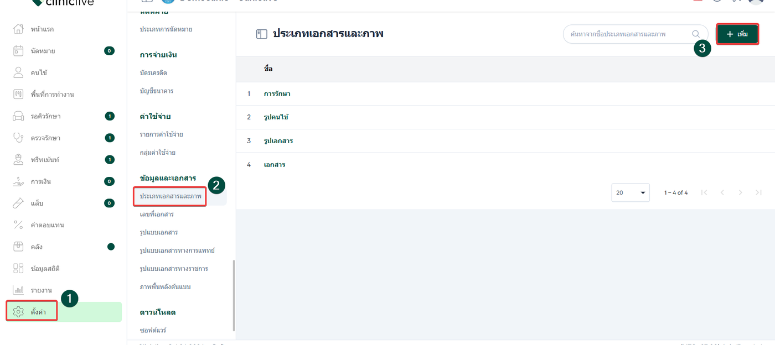Click the search magnifier icon
Viewport: 775px width, 345px height.
[x=696, y=34]
